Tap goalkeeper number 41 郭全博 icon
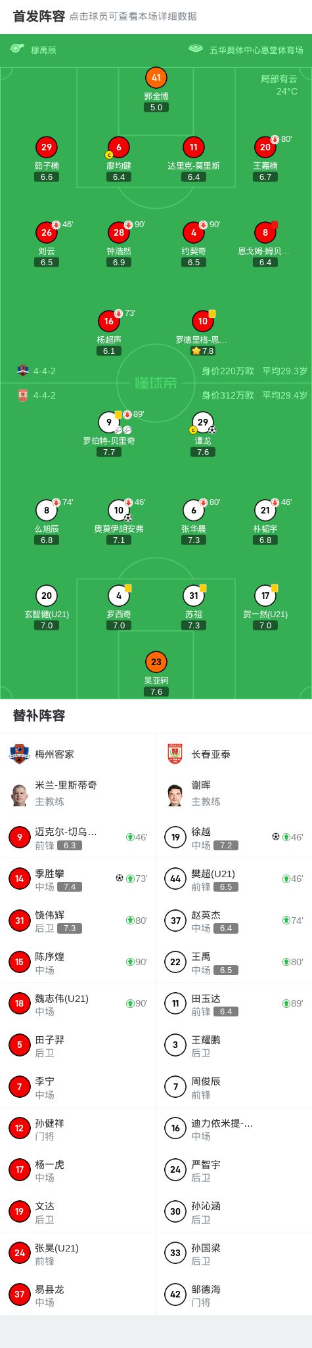The height and width of the screenshot is (1348, 312). pyautogui.click(x=156, y=77)
